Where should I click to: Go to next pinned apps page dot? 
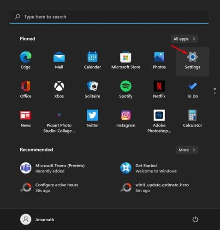[215, 93]
